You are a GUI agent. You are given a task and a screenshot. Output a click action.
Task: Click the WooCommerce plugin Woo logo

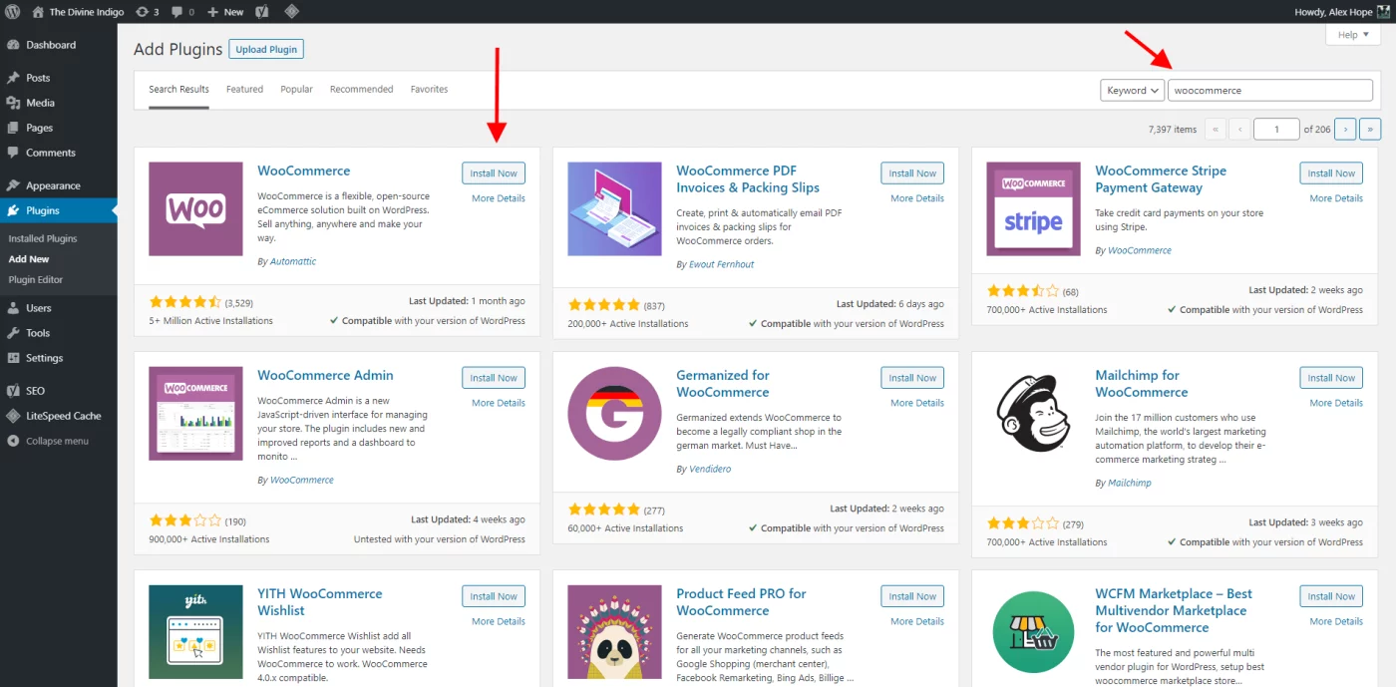pyautogui.click(x=195, y=209)
